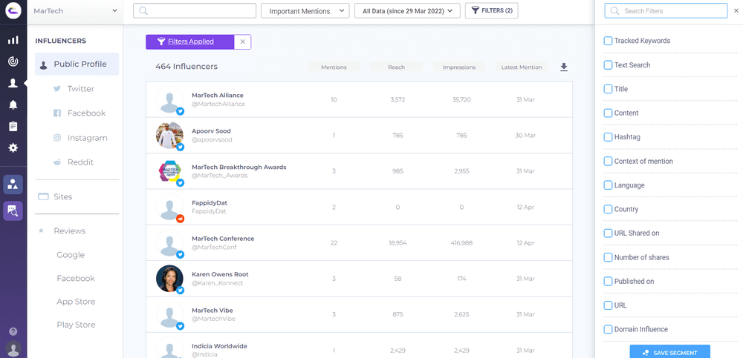Select Play Store reviews
Screen dimensions: 743x358
pos(76,325)
